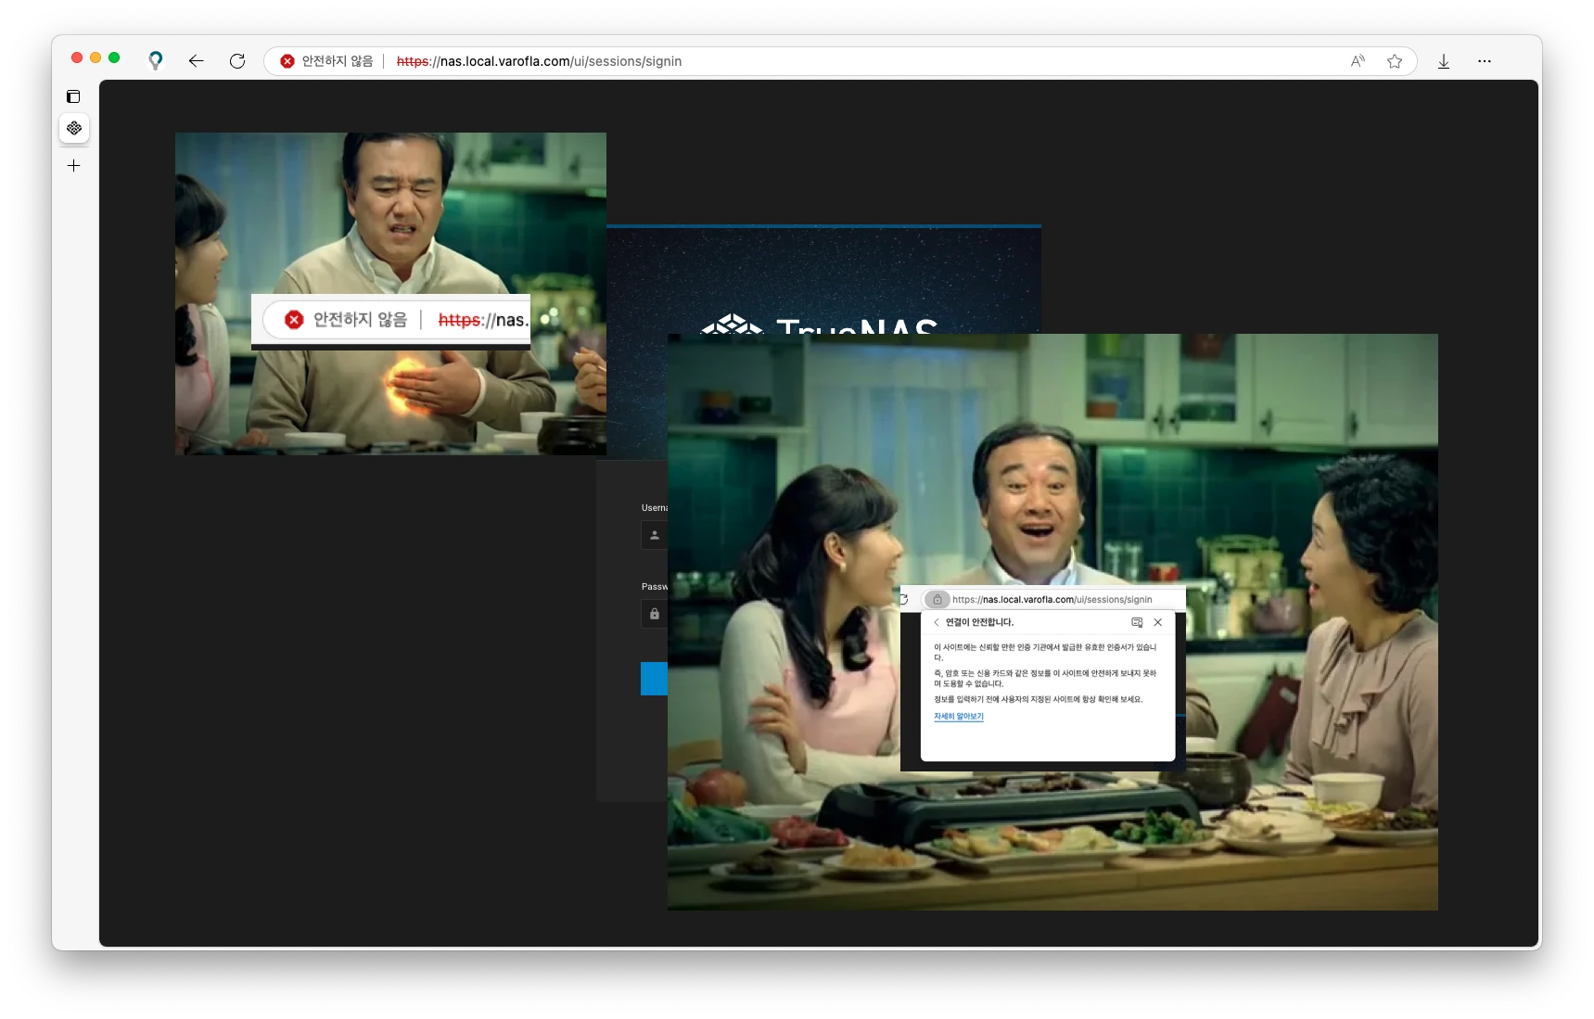
Task: Open the Downloads icon in toolbar
Action: [x=1444, y=61]
